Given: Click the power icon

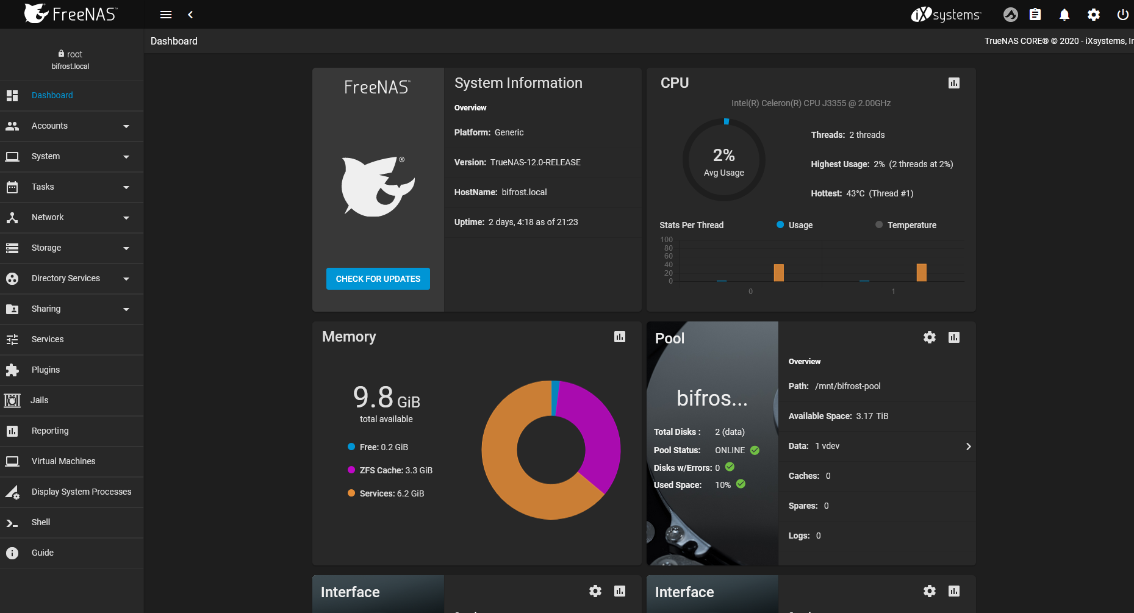Looking at the screenshot, I should (x=1123, y=15).
